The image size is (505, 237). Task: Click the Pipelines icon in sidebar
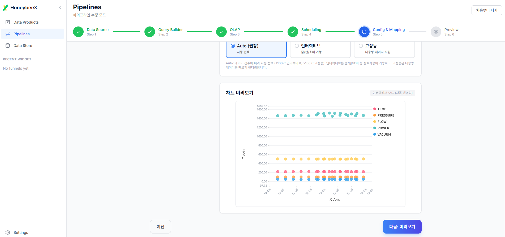(x=8, y=34)
